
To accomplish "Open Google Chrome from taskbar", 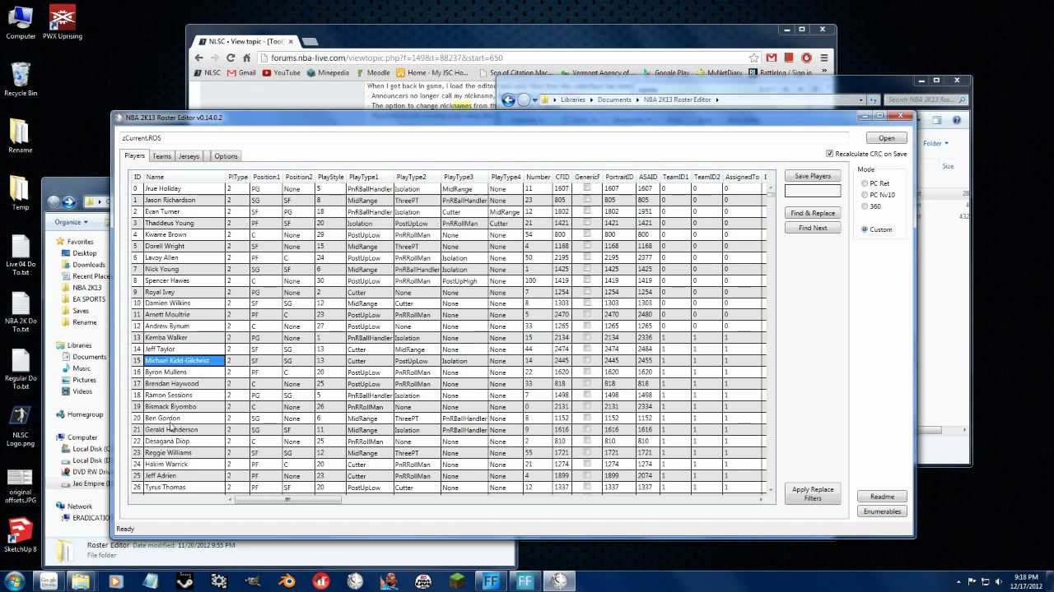I will pos(49,581).
